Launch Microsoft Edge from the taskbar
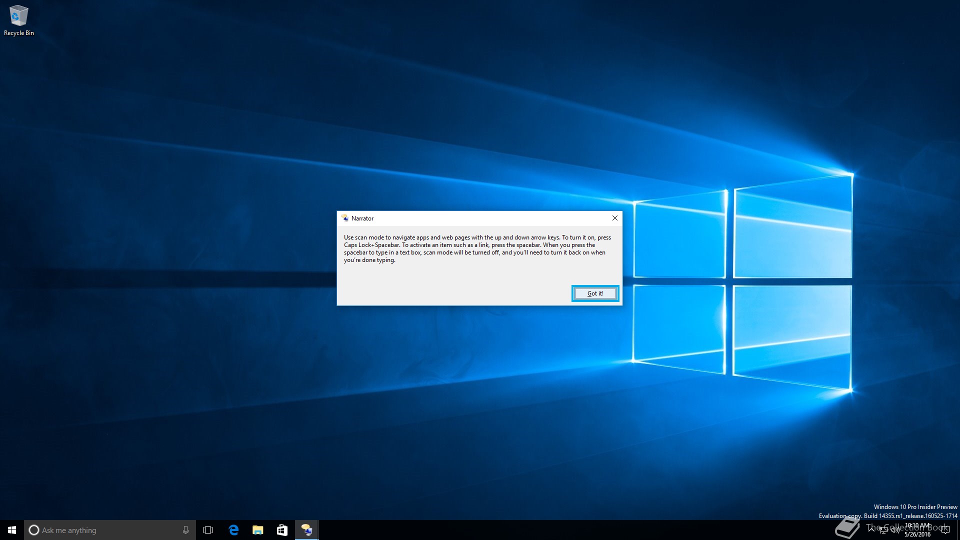This screenshot has width=960, height=540. (233, 530)
